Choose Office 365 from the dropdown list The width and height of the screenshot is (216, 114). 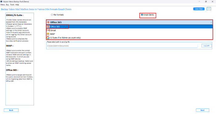tap(130, 27)
